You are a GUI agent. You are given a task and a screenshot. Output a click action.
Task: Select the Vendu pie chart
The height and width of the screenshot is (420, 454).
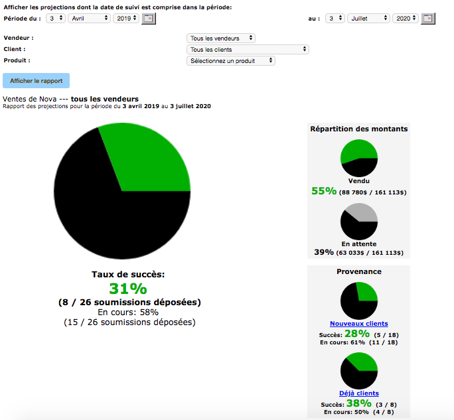(358, 158)
